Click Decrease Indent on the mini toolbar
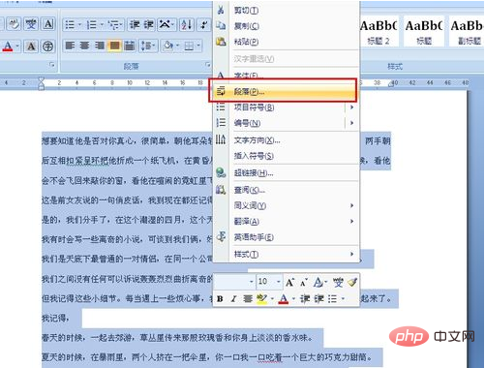 coord(305,299)
